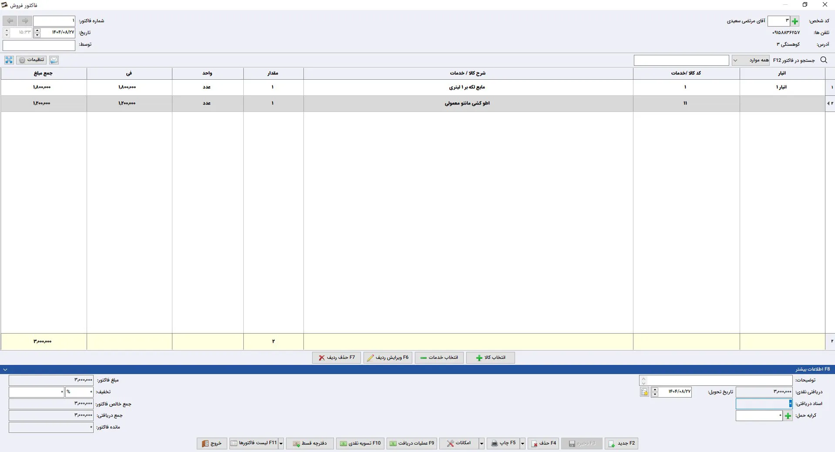Click F5 چاپ print button

[x=503, y=443]
